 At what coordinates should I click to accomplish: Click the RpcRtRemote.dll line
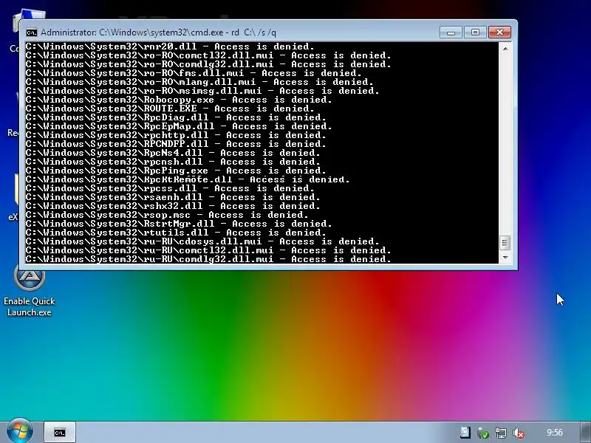click(188, 179)
